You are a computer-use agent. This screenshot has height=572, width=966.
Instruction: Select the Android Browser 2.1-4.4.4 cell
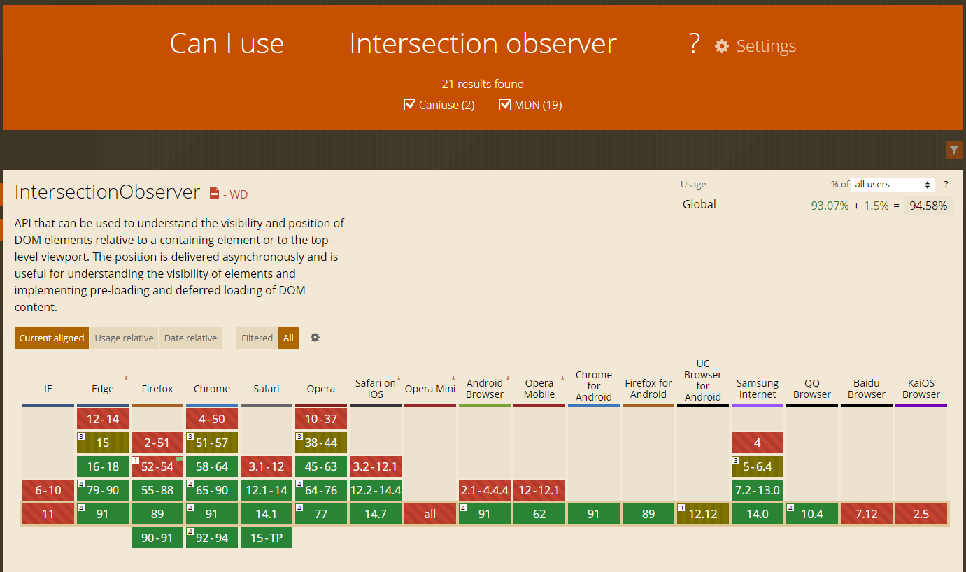485,490
